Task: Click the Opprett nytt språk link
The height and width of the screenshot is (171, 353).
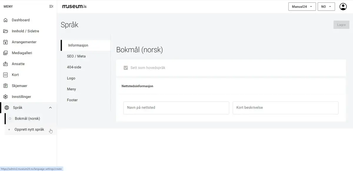Action: pos(29,129)
